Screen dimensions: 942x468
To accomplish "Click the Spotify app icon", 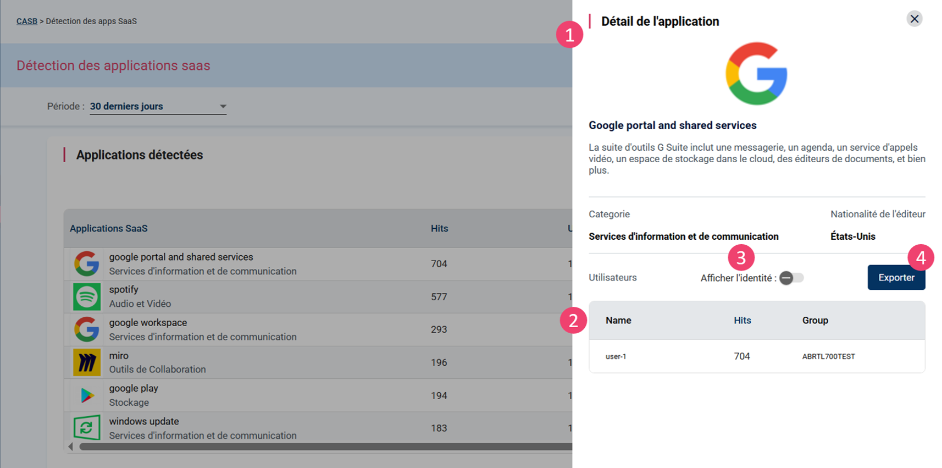I will pos(87,297).
